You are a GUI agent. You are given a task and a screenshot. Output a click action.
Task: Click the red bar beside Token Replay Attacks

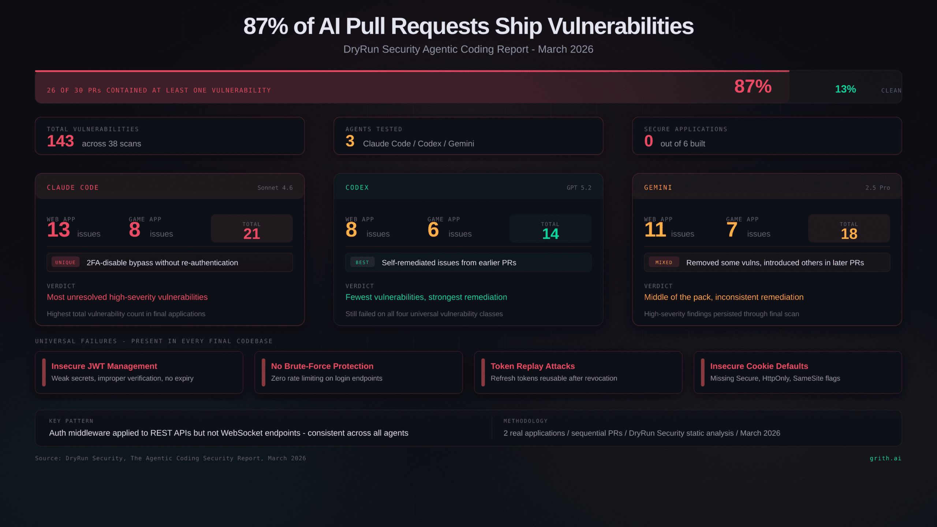click(x=483, y=372)
